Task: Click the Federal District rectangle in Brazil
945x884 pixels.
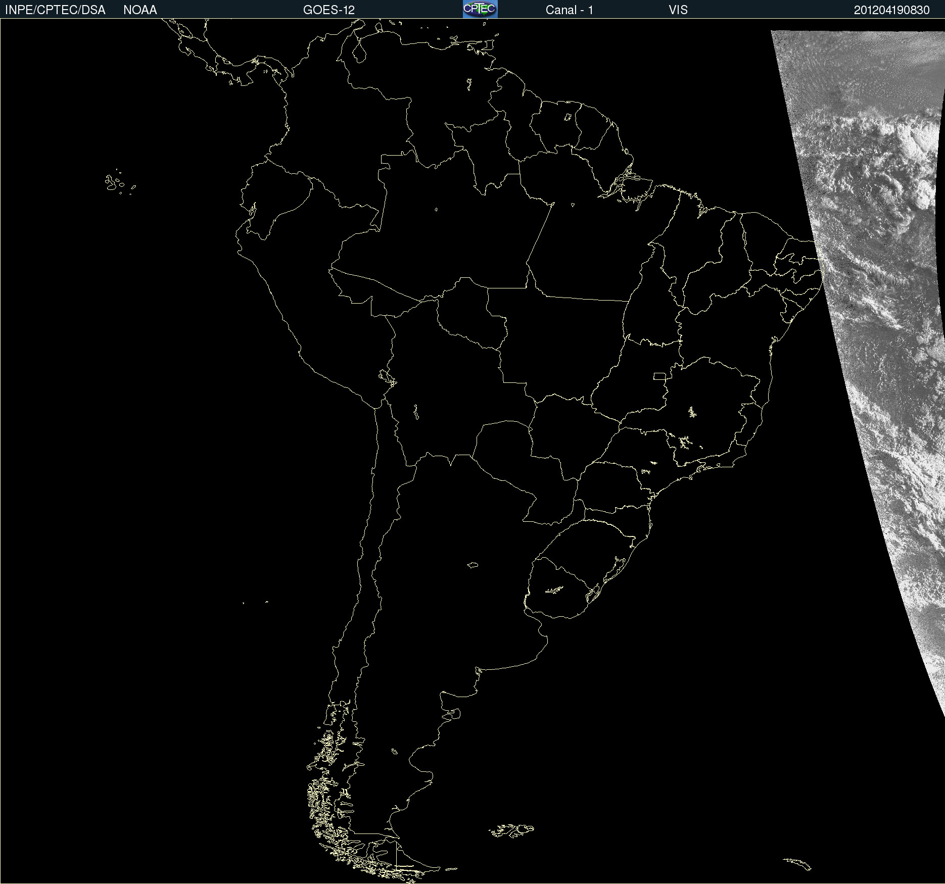Action: pos(659,376)
